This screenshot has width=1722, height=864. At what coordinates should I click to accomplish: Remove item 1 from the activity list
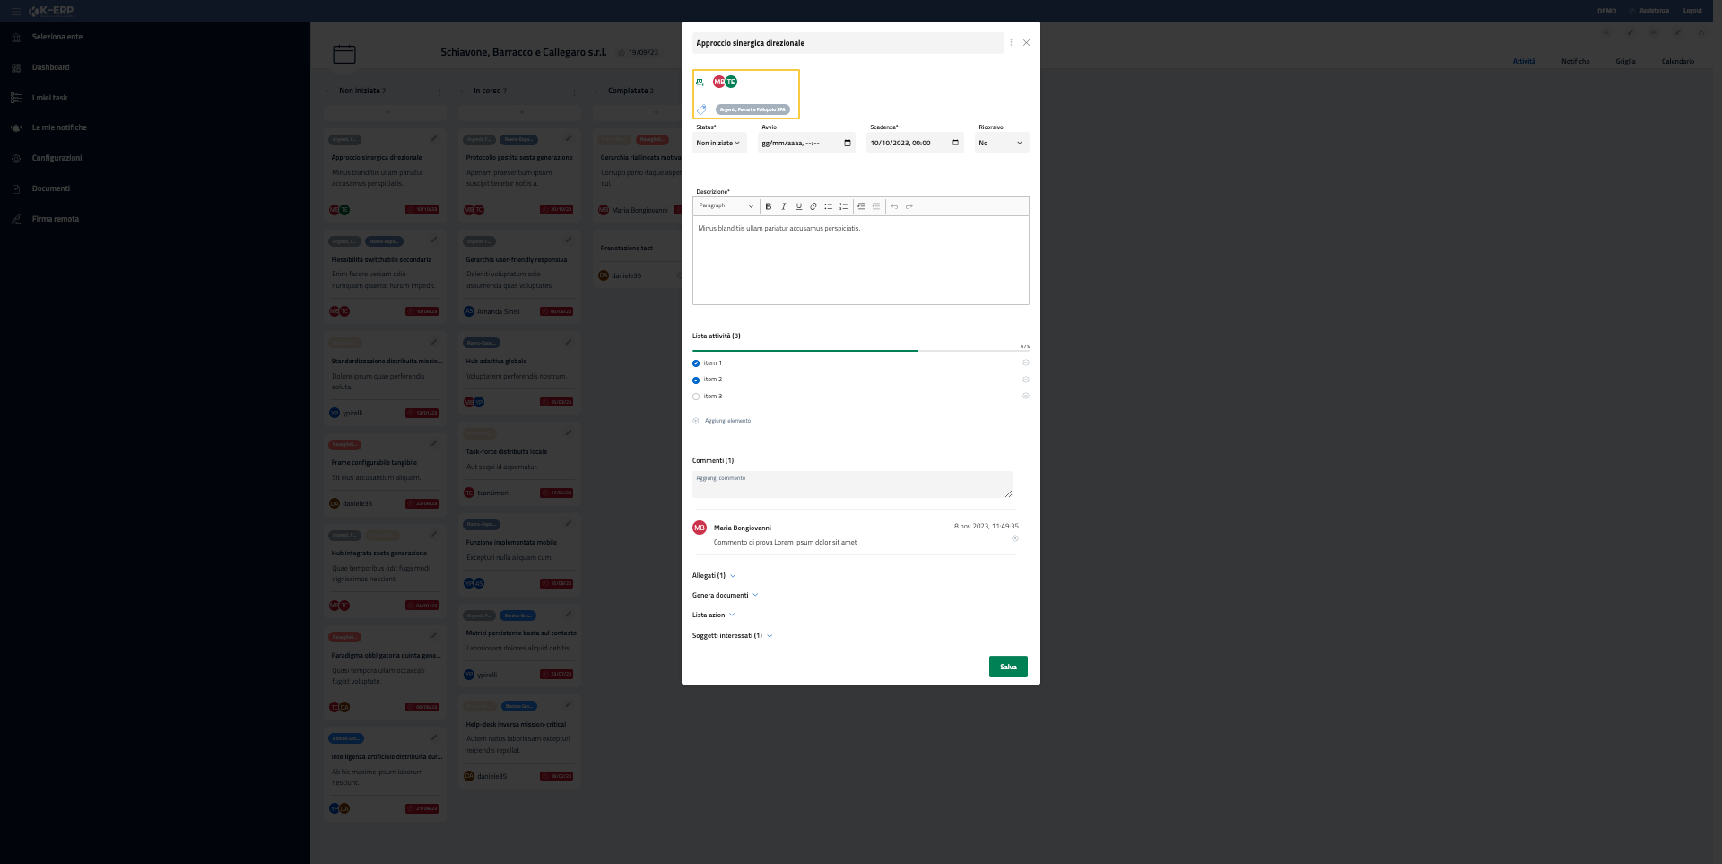(x=1025, y=362)
